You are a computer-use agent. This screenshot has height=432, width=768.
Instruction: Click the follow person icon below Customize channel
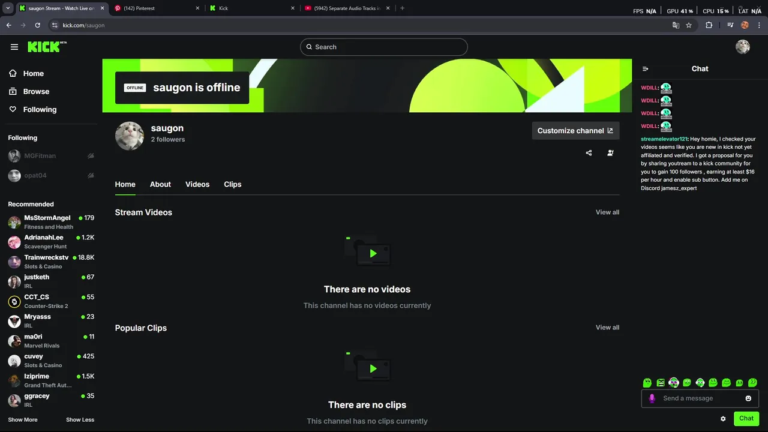[610, 153]
